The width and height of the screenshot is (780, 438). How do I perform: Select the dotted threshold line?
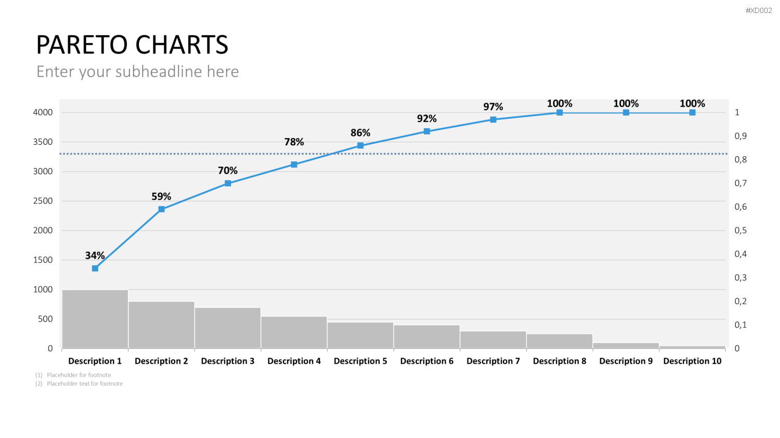pos(394,154)
